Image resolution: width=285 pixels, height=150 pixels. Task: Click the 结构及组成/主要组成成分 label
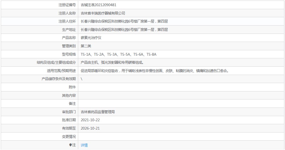56,62
